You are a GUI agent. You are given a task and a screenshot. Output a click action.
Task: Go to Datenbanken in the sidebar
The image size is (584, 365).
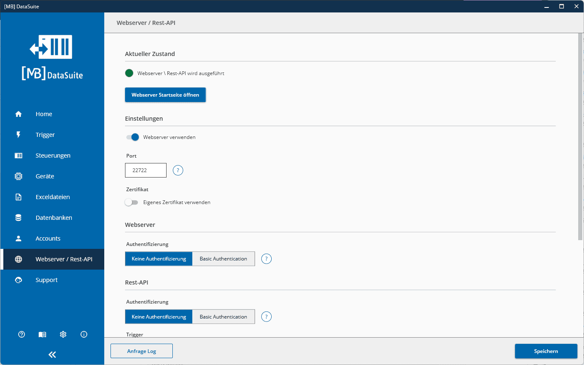coord(54,218)
